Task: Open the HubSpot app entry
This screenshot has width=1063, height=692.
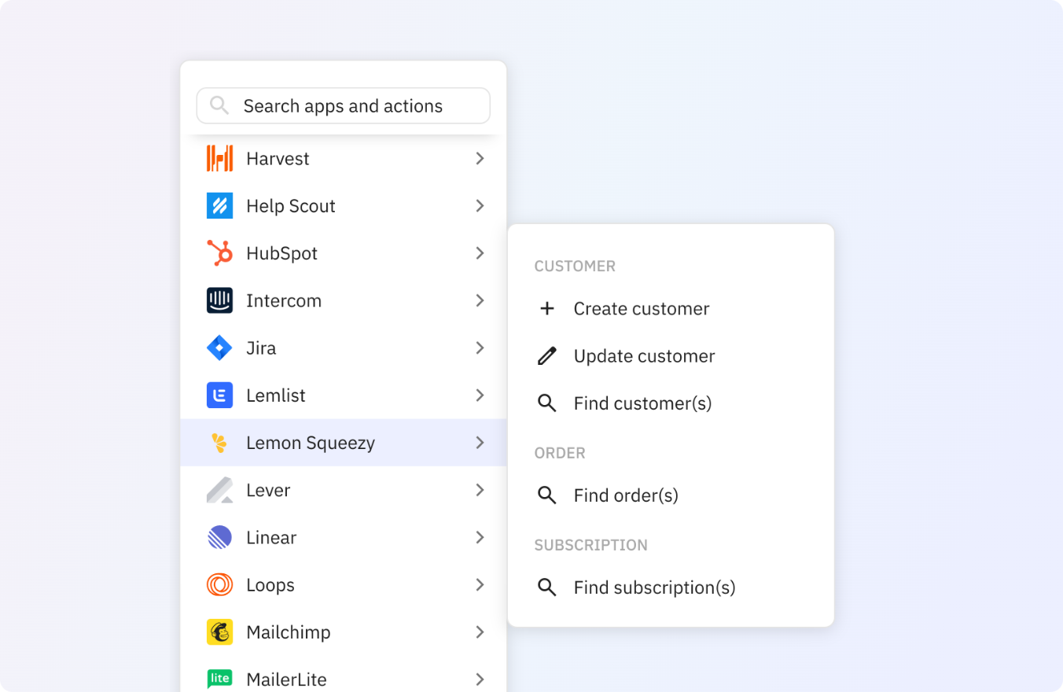Action: coord(344,253)
